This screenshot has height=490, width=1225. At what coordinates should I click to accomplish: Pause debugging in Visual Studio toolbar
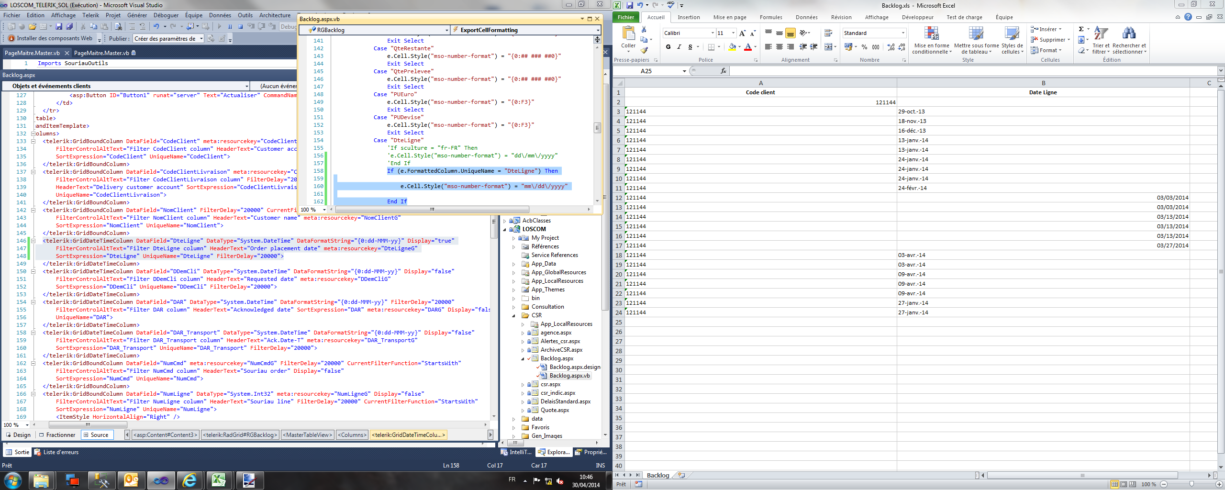tap(230, 27)
